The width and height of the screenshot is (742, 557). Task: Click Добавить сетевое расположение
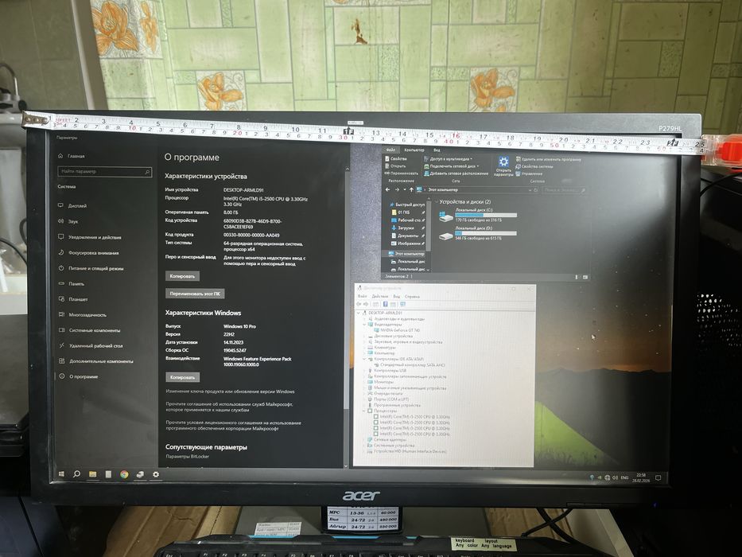click(x=456, y=173)
